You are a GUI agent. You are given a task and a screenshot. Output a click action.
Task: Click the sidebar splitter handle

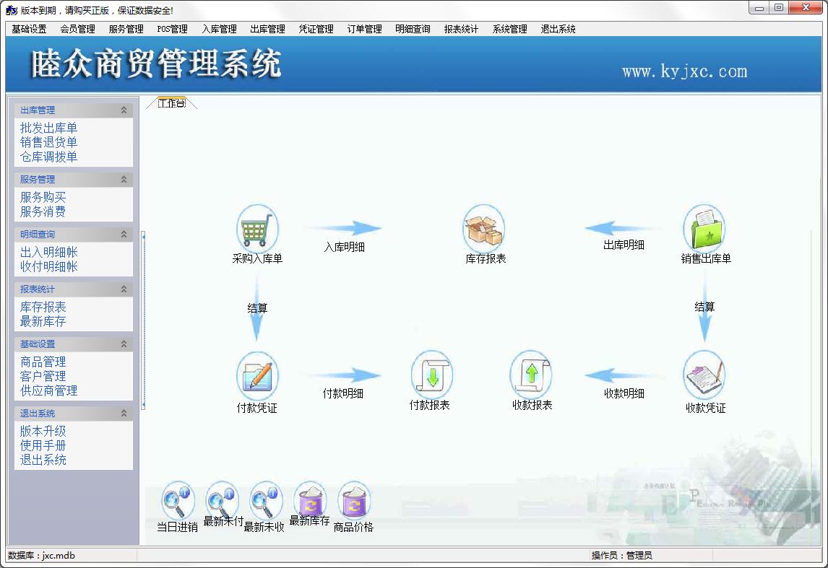tap(142, 320)
